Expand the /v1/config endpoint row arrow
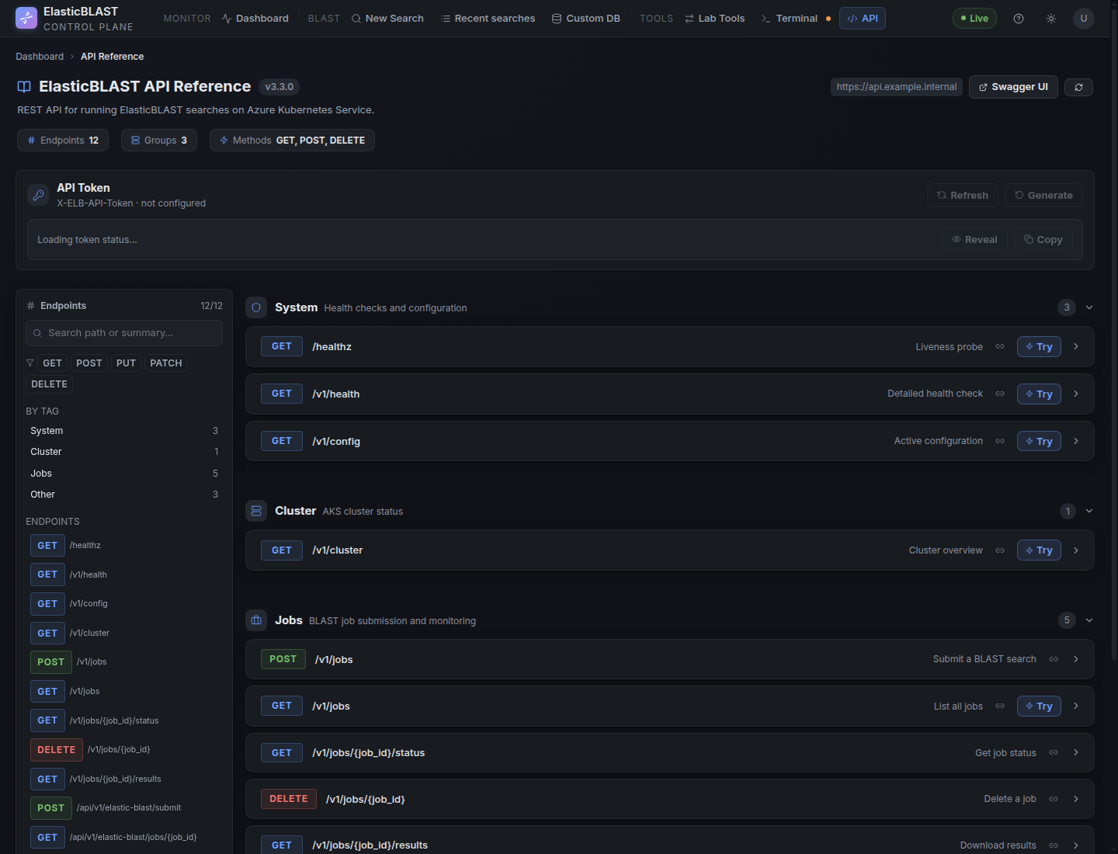 point(1076,441)
